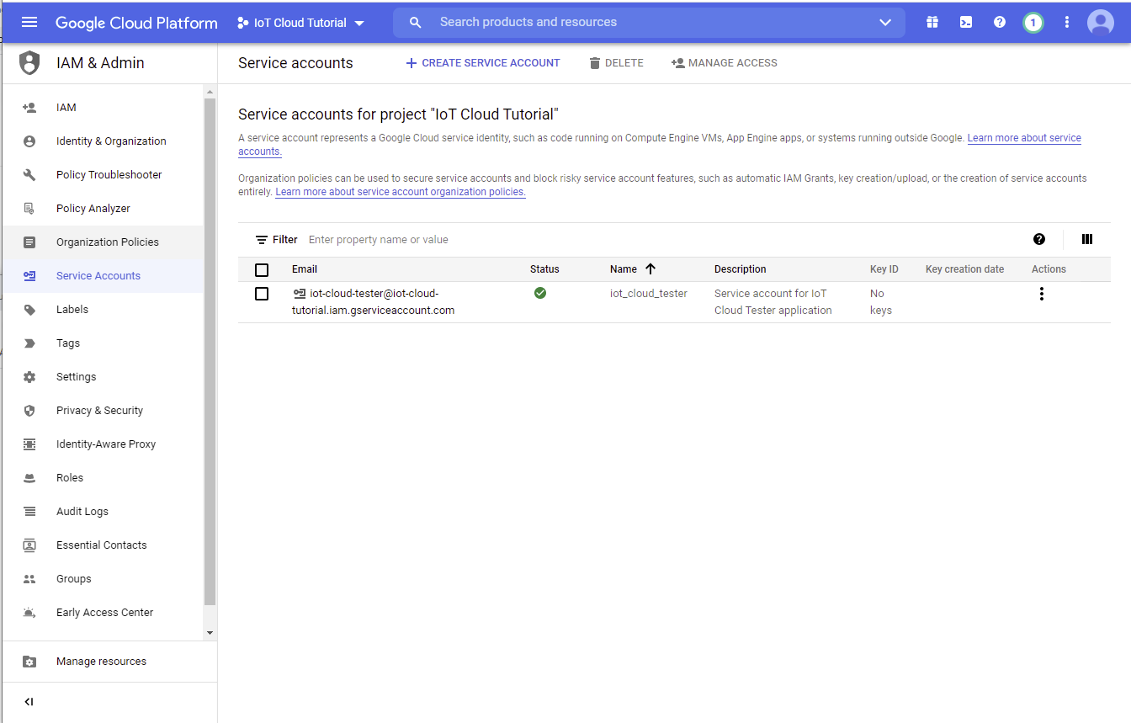
Task: Click the Privacy & Security shield icon
Action: click(29, 411)
